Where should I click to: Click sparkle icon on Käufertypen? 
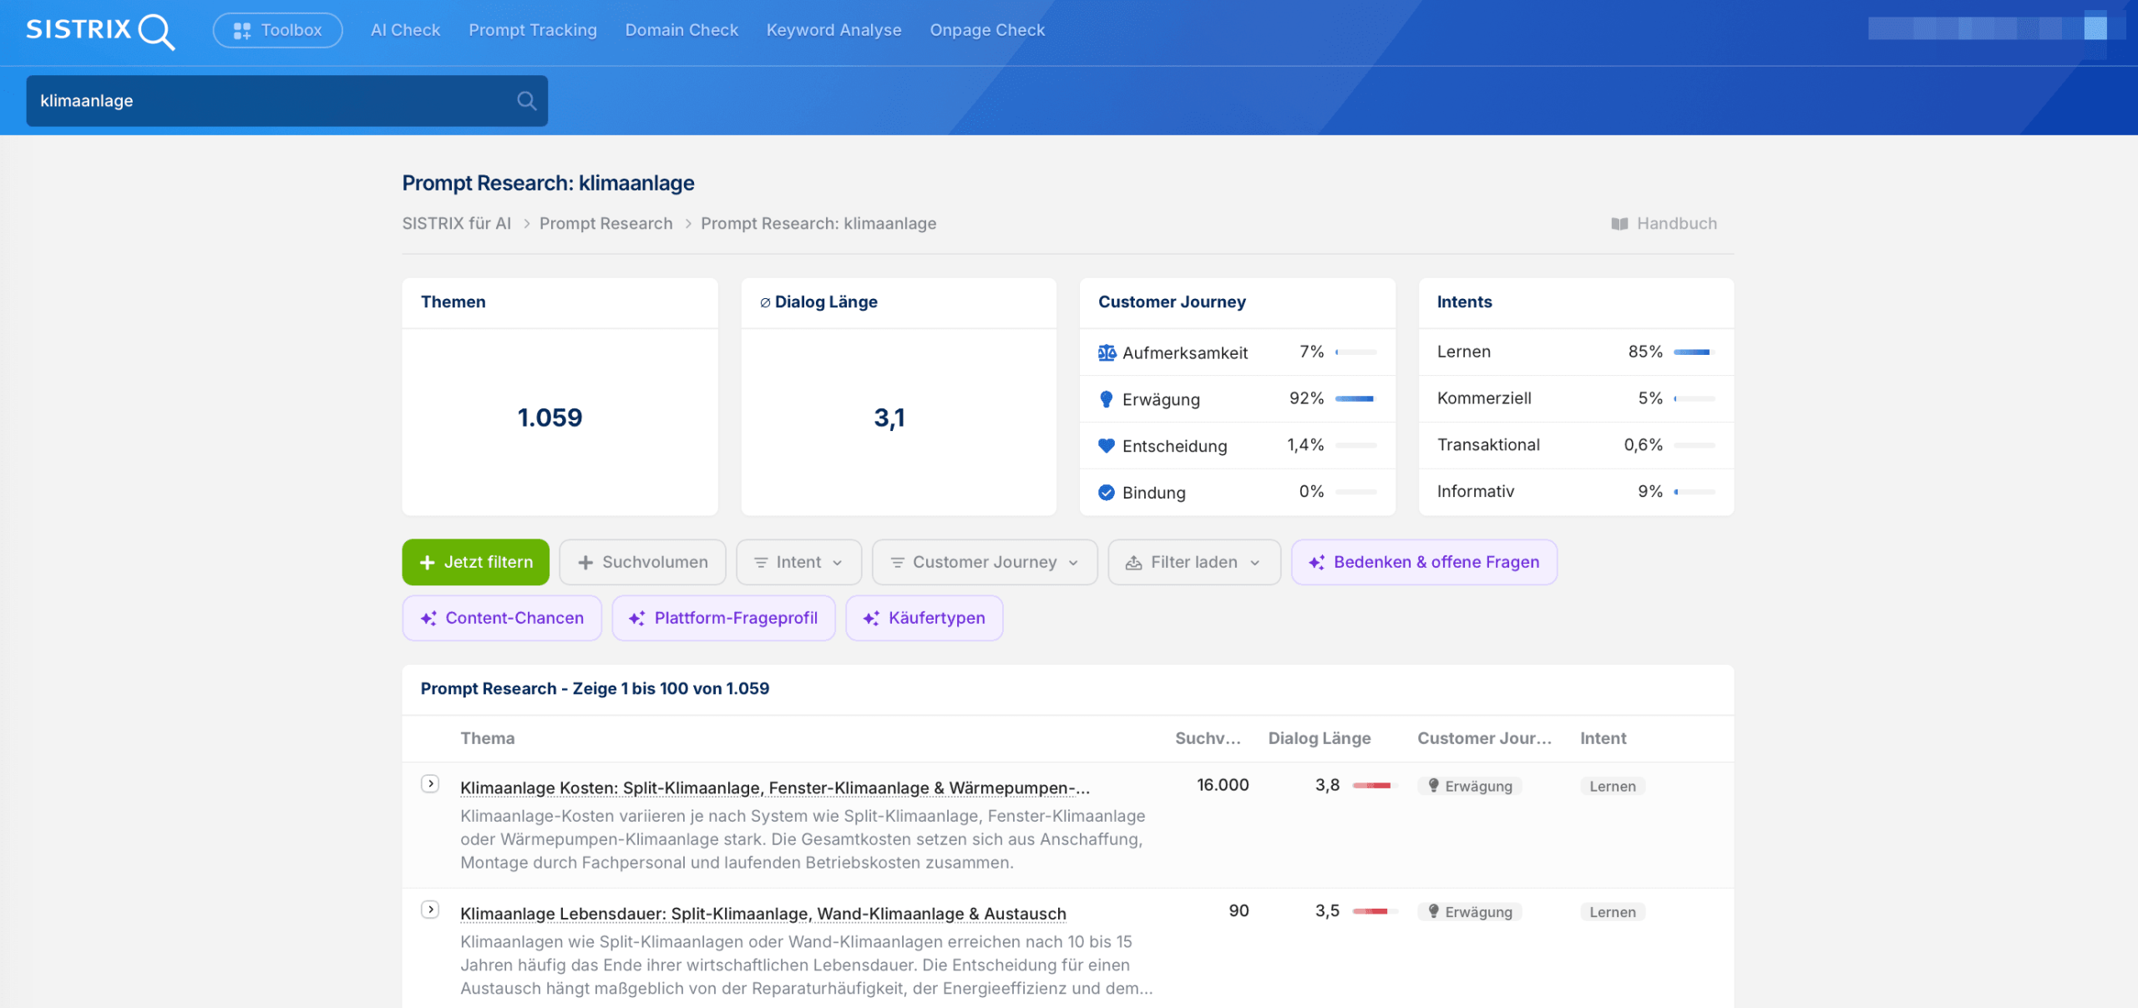[x=871, y=618]
